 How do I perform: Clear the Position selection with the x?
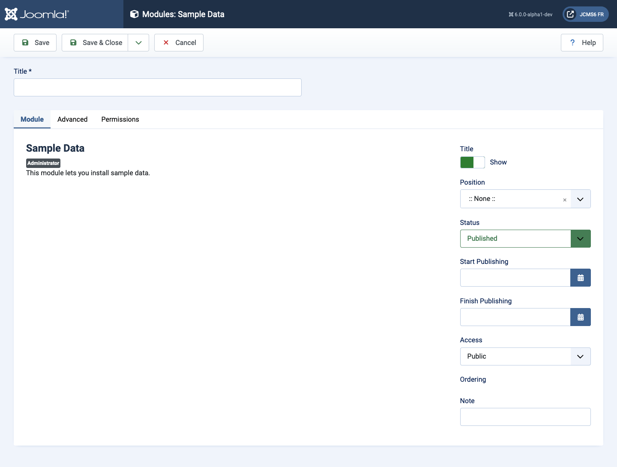click(565, 200)
